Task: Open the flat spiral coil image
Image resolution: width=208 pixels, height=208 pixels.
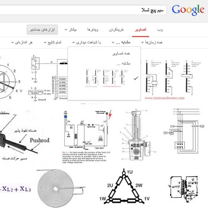Action: (x=61, y=188)
